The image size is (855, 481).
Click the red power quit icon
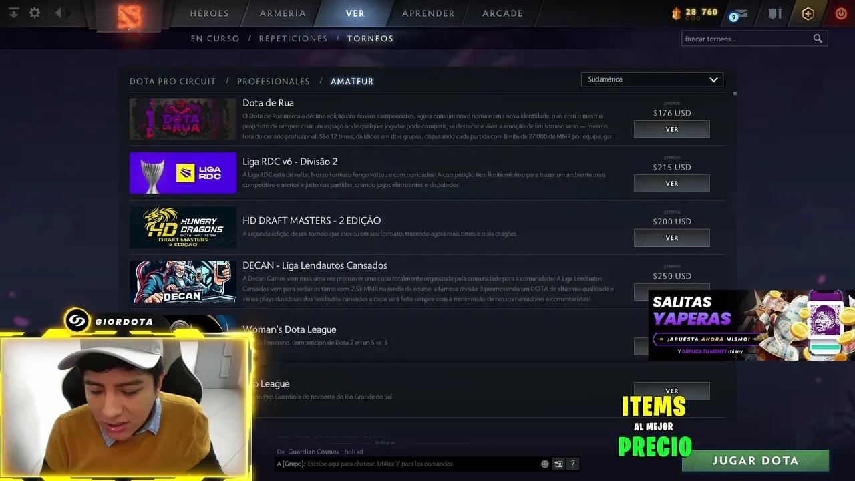click(x=840, y=13)
